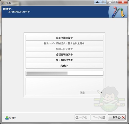Click the pin button in title bar
Viewport: 129px width, 124px height.
(x=103, y=2)
